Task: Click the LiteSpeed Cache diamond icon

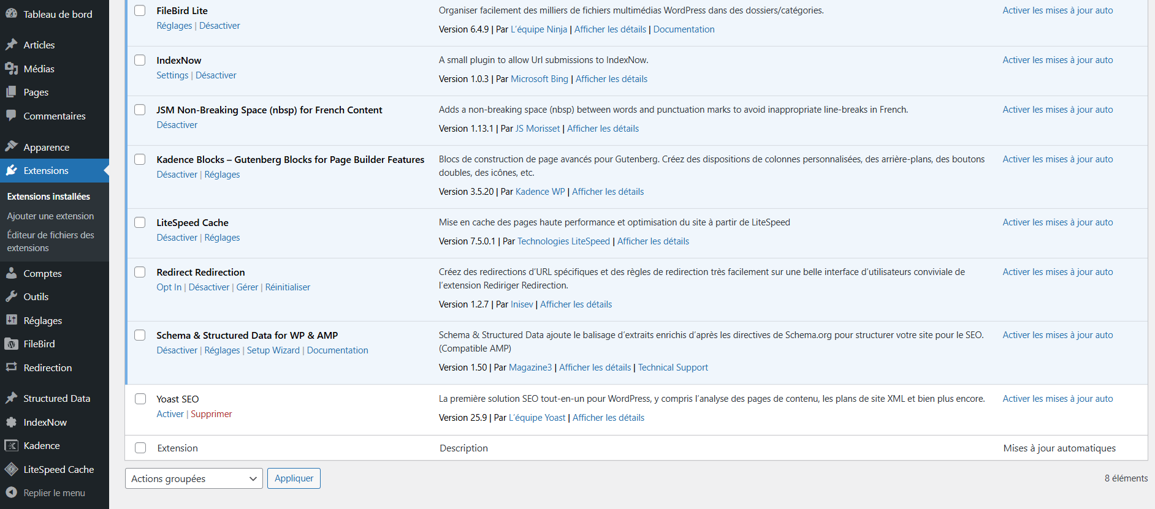Action: click(x=11, y=469)
